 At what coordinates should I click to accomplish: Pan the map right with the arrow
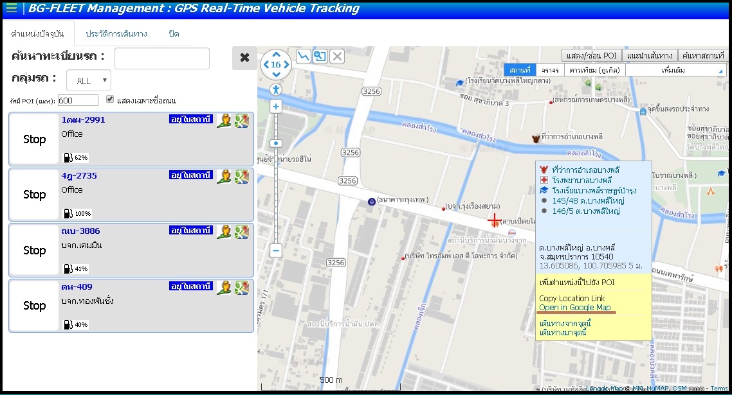point(286,64)
